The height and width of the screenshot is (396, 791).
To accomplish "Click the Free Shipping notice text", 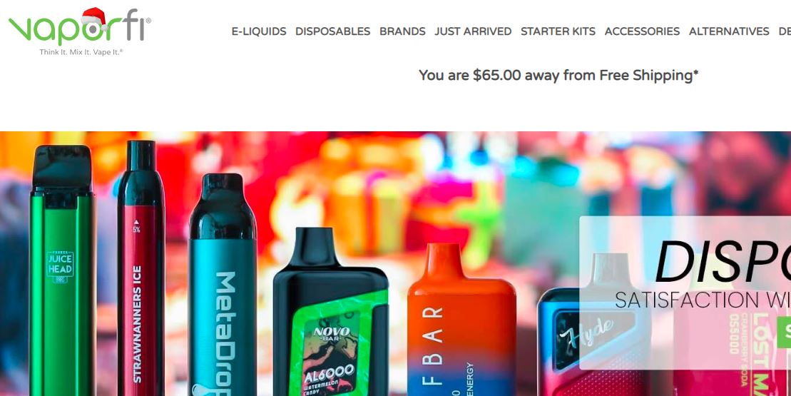I will [x=558, y=75].
